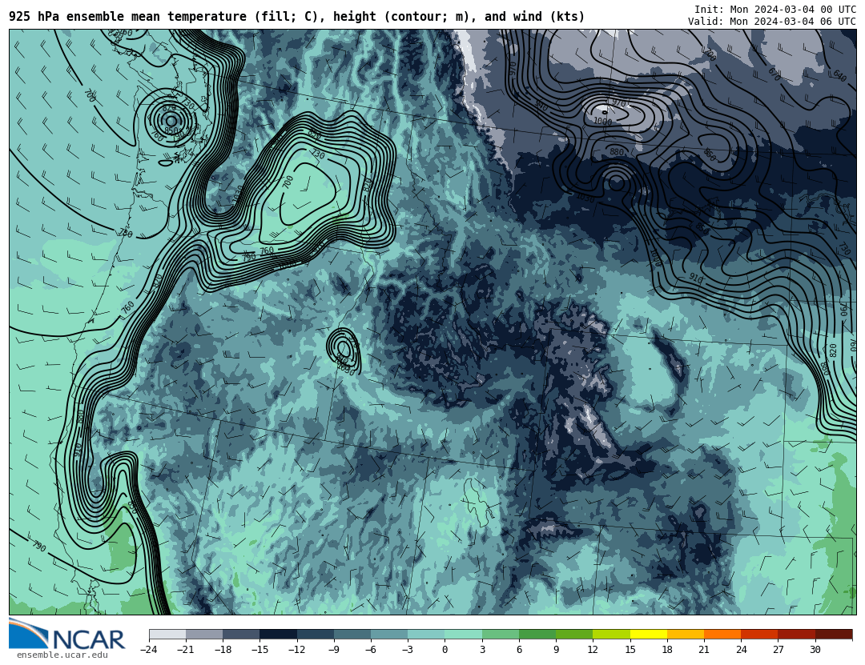The height and width of the screenshot is (665, 865).
Task: Pick the lime 12 to 15 colorbar swatch
Action: (x=612, y=634)
